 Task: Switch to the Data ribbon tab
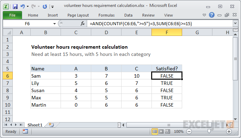128,15
